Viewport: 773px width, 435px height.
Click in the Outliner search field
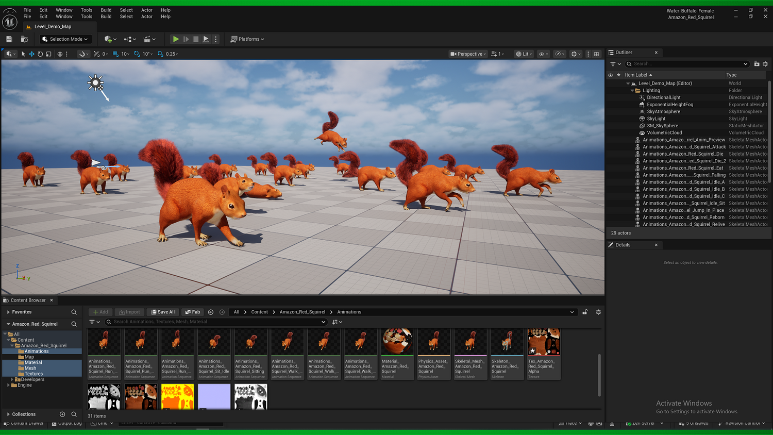coord(687,64)
